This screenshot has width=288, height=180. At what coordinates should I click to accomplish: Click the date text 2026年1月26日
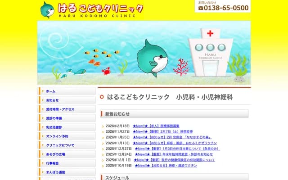coord(117,137)
